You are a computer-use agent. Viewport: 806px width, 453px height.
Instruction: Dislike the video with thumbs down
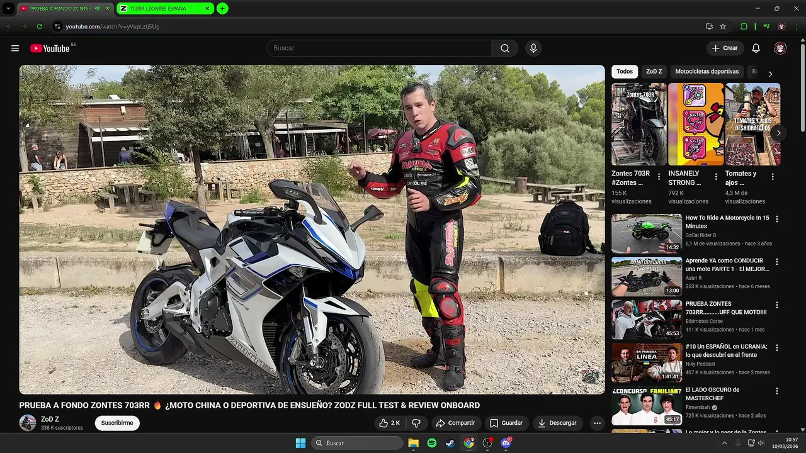tap(416, 423)
